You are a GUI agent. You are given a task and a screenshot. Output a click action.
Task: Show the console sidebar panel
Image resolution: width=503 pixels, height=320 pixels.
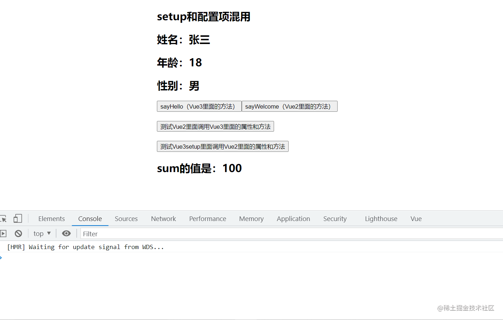point(4,233)
